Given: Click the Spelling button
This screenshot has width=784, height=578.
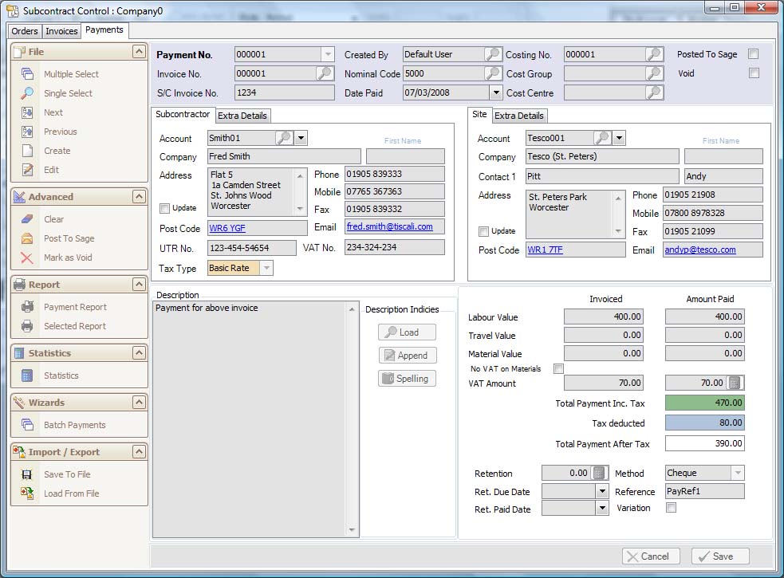Looking at the screenshot, I should tap(408, 378).
